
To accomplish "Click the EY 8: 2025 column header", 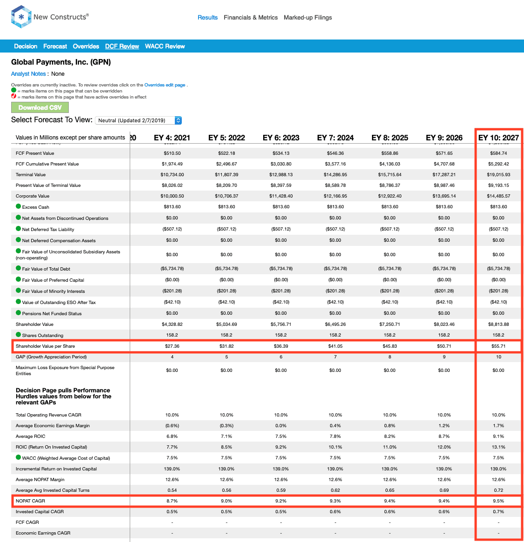I will tap(390, 138).
